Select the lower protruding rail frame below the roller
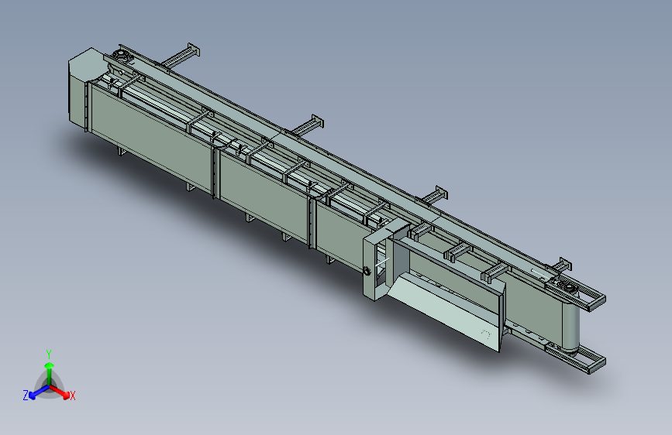Viewport: 672px width, 435px height. [577, 358]
